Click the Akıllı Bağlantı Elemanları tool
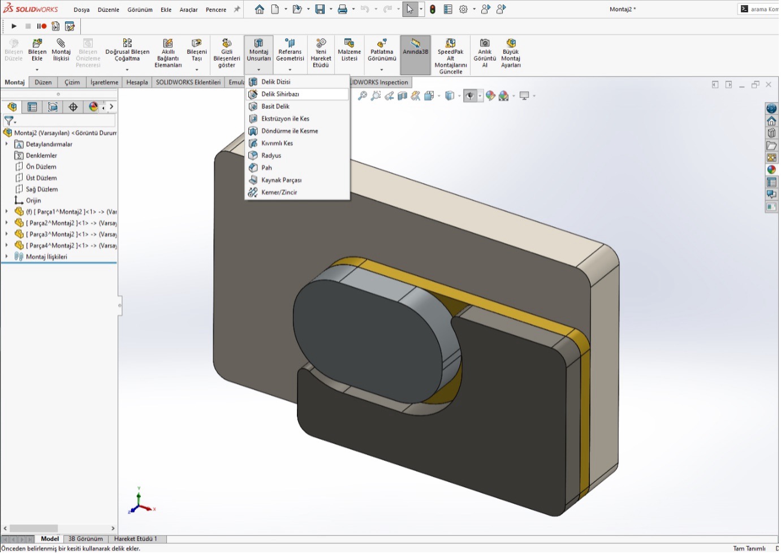The height and width of the screenshot is (554, 781). [168, 54]
